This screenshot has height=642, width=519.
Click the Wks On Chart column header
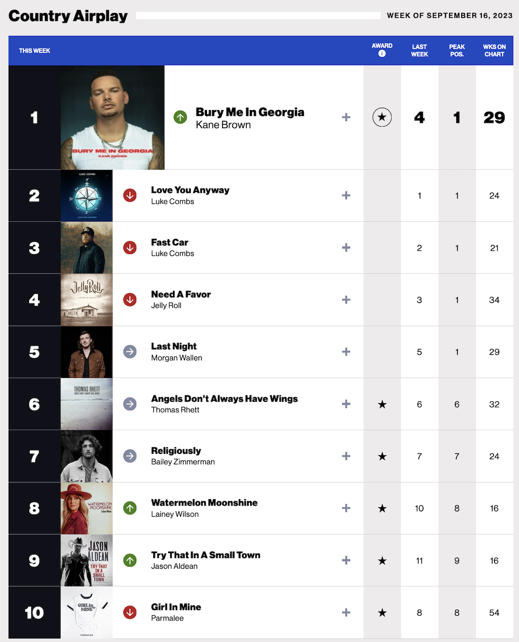coord(494,50)
